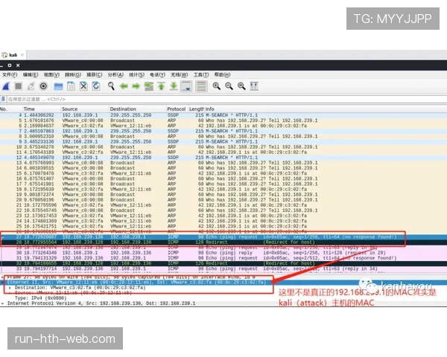Go back with the green left arrow
The width and height of the screenshot is (447, 357).
(x=124, y=86)
